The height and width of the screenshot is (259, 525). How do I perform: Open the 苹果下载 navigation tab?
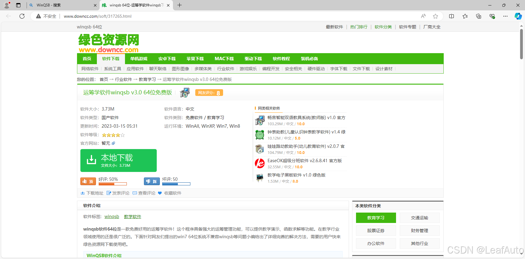pyautogui.click(x=195, y=59)
